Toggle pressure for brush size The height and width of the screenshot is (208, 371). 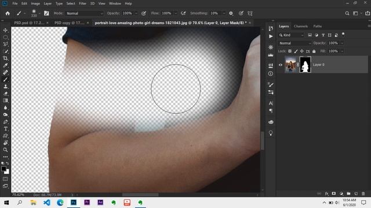[x=241, y=13]
